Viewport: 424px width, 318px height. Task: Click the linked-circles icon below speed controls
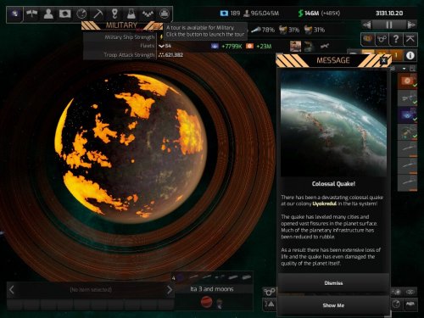click(382, 39)
